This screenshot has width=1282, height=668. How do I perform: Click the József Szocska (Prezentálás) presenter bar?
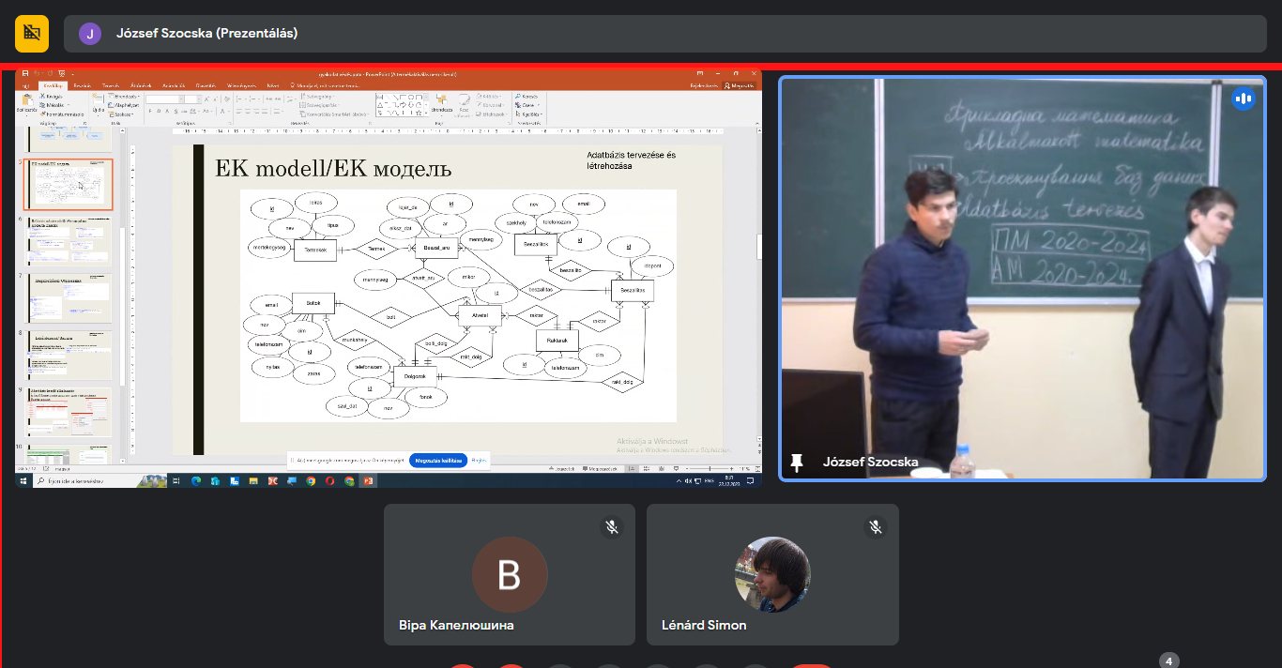657,34
